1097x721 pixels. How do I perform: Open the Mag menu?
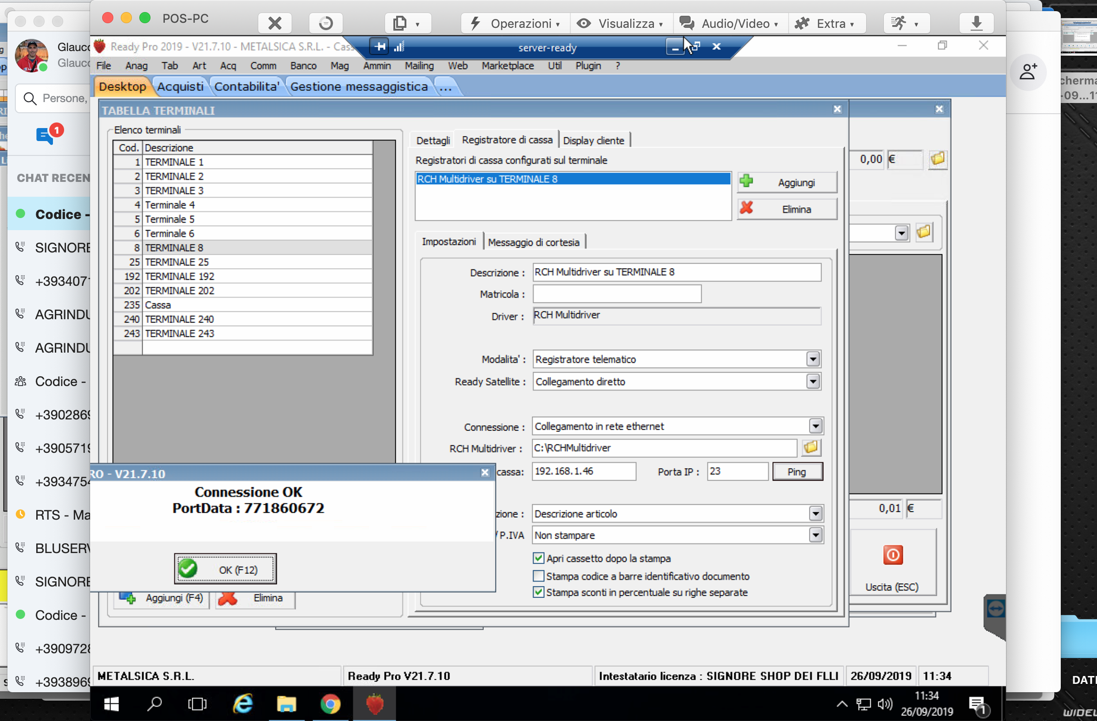(340, 66)
